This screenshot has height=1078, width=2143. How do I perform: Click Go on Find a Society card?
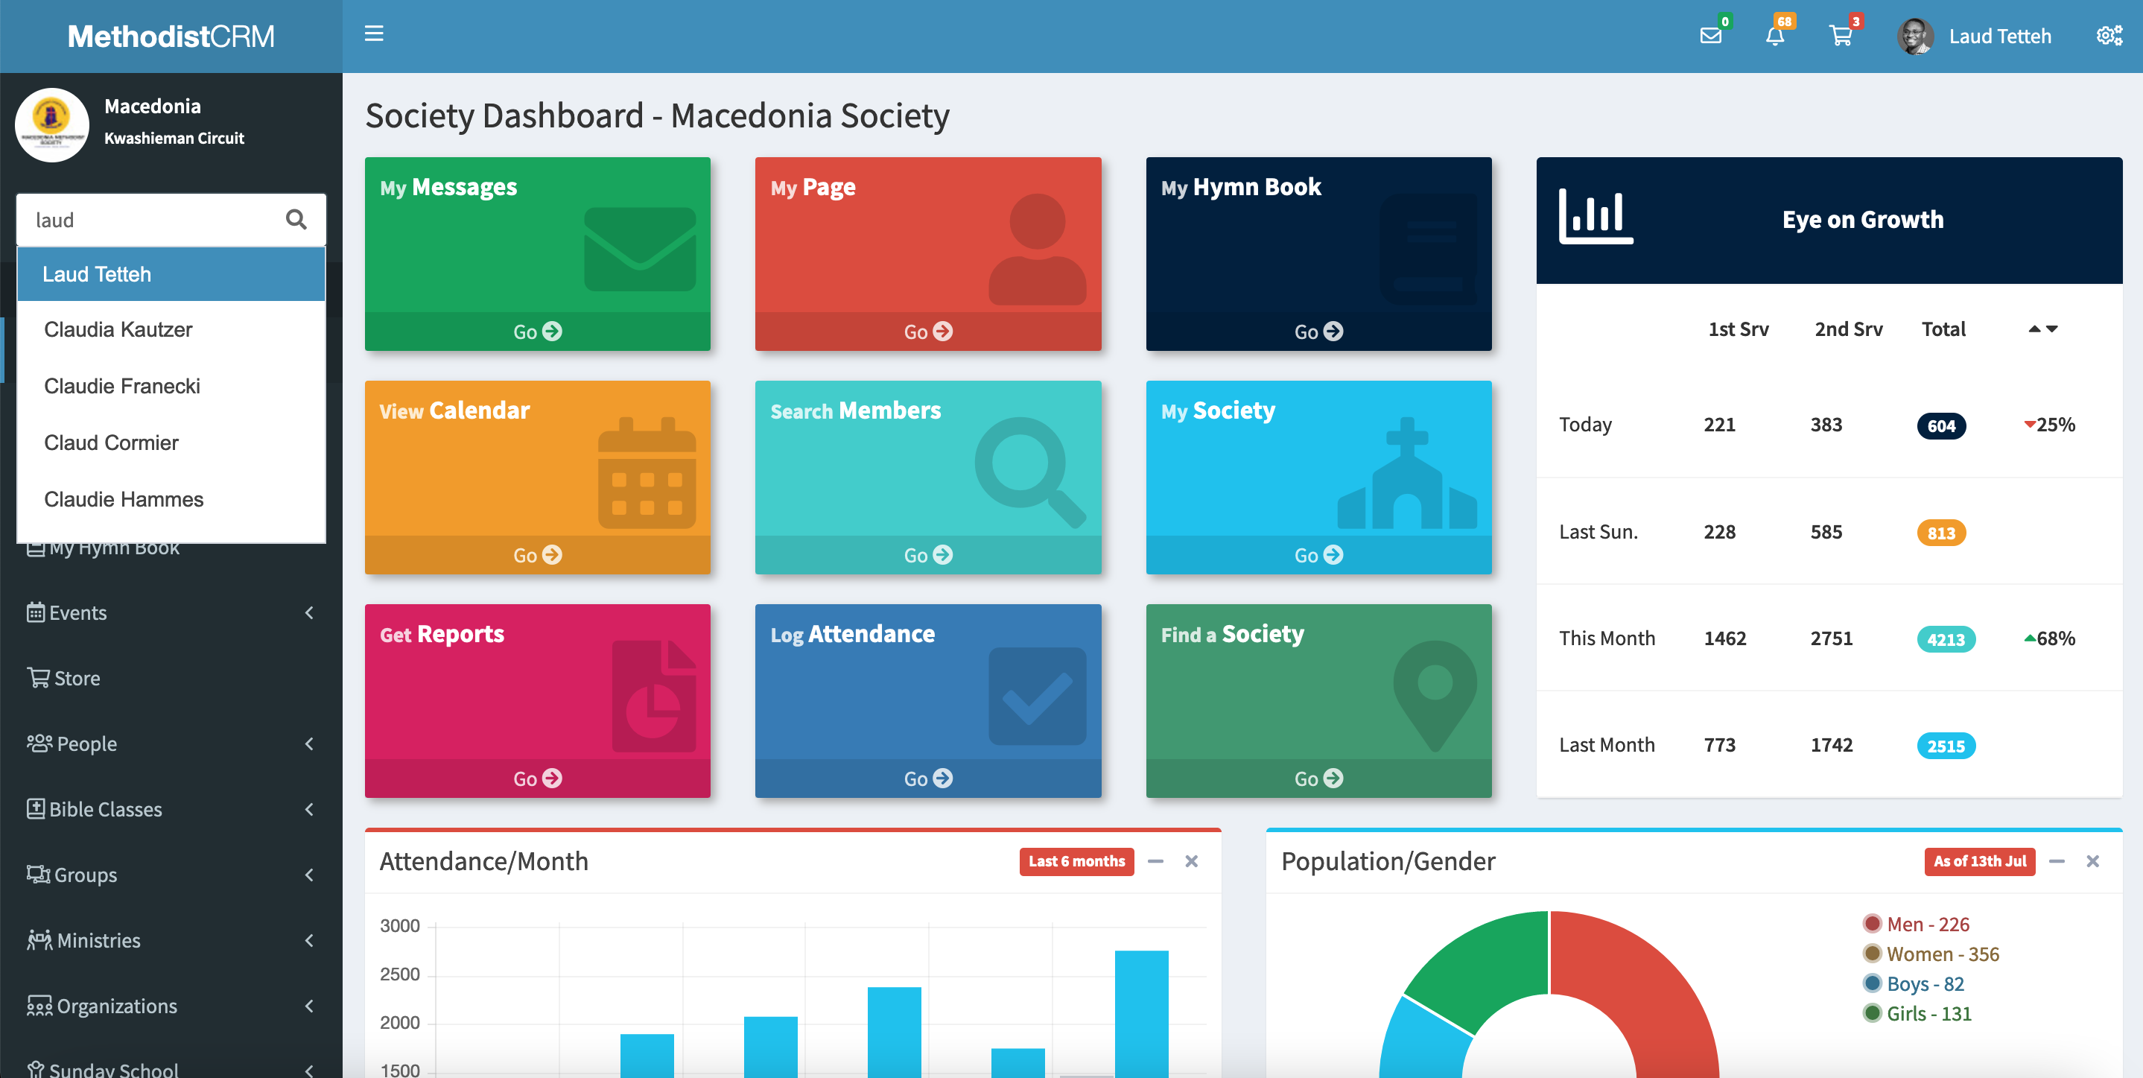[1318, 779]
